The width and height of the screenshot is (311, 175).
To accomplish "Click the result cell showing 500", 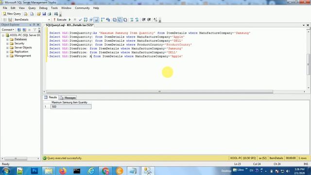I will pos(71,107).
